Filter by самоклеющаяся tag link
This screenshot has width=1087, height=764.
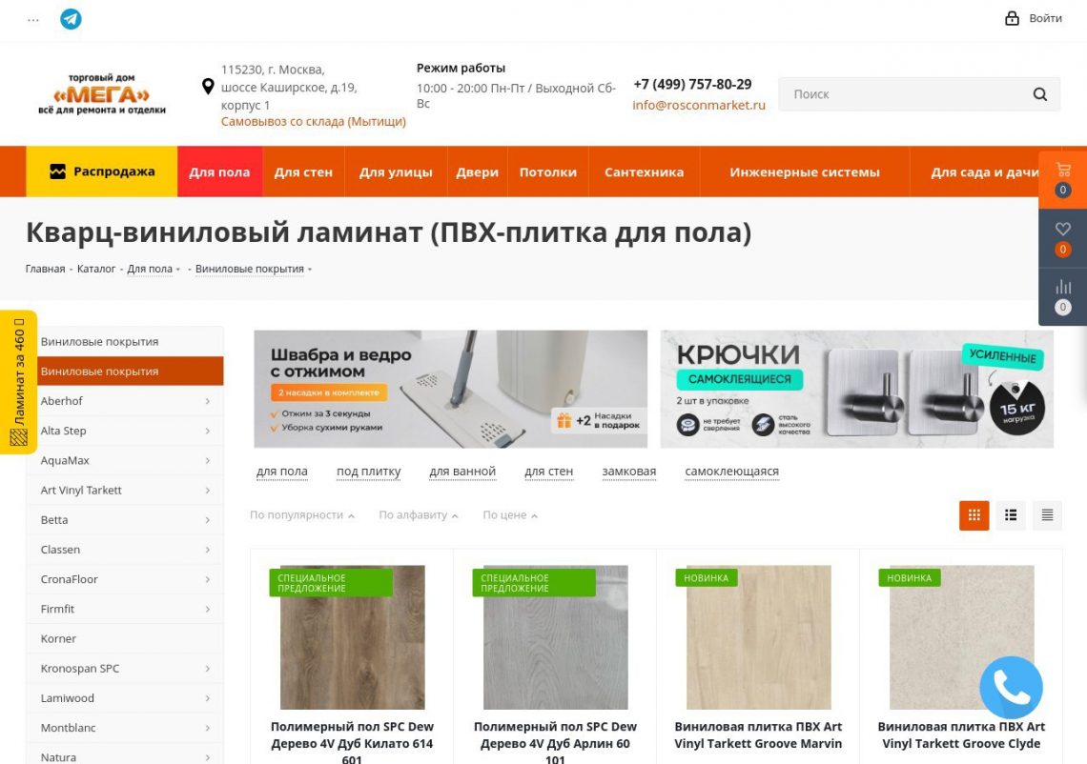731,472
